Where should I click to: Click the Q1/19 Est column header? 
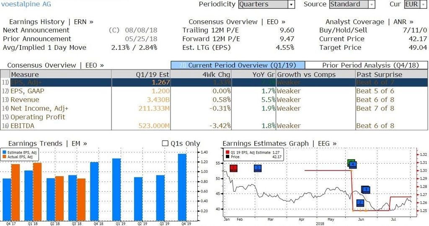[141, 74]
